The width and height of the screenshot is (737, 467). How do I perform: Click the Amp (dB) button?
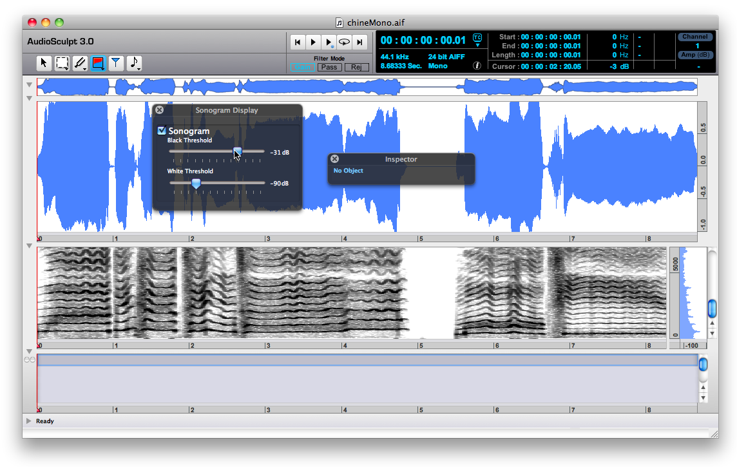pos(695,55)
